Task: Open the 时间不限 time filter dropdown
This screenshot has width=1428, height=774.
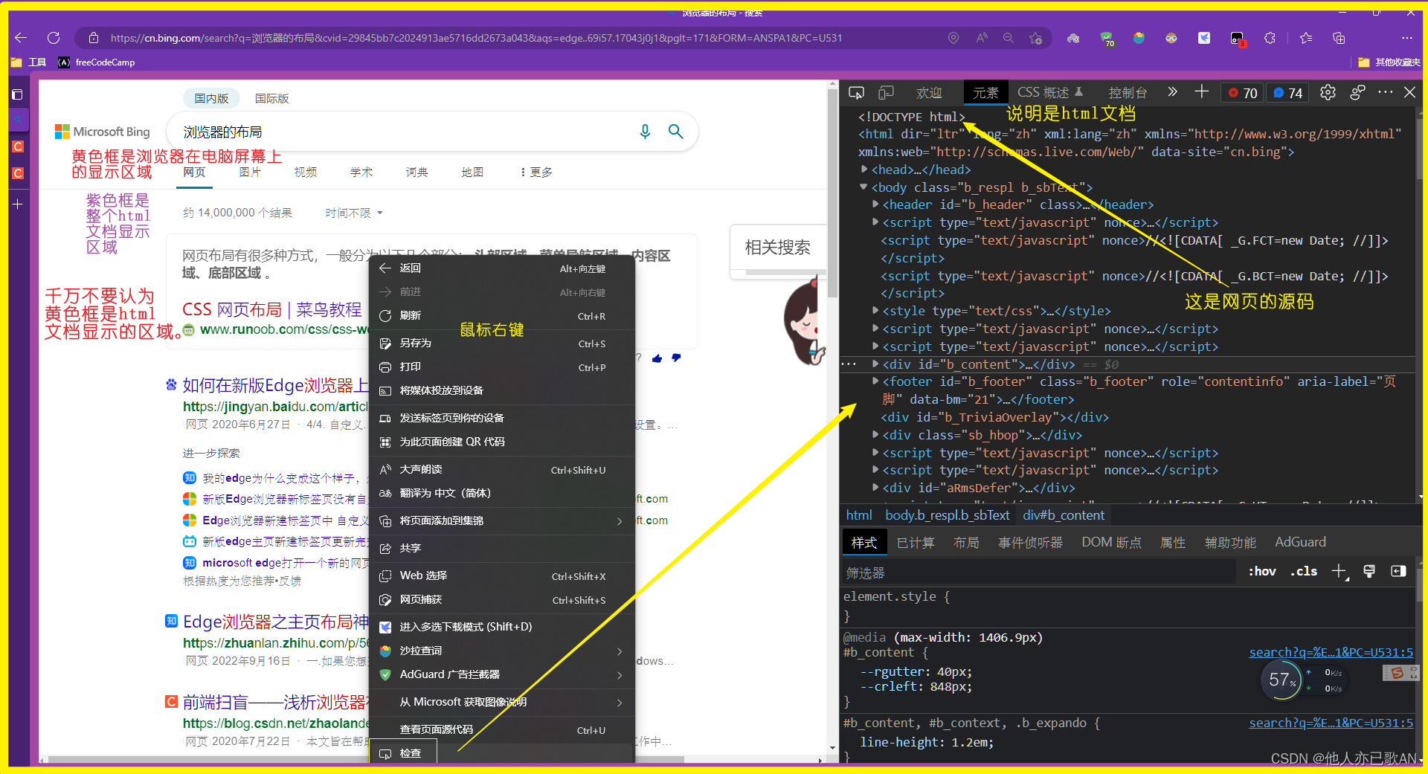Action: [354, 213]
